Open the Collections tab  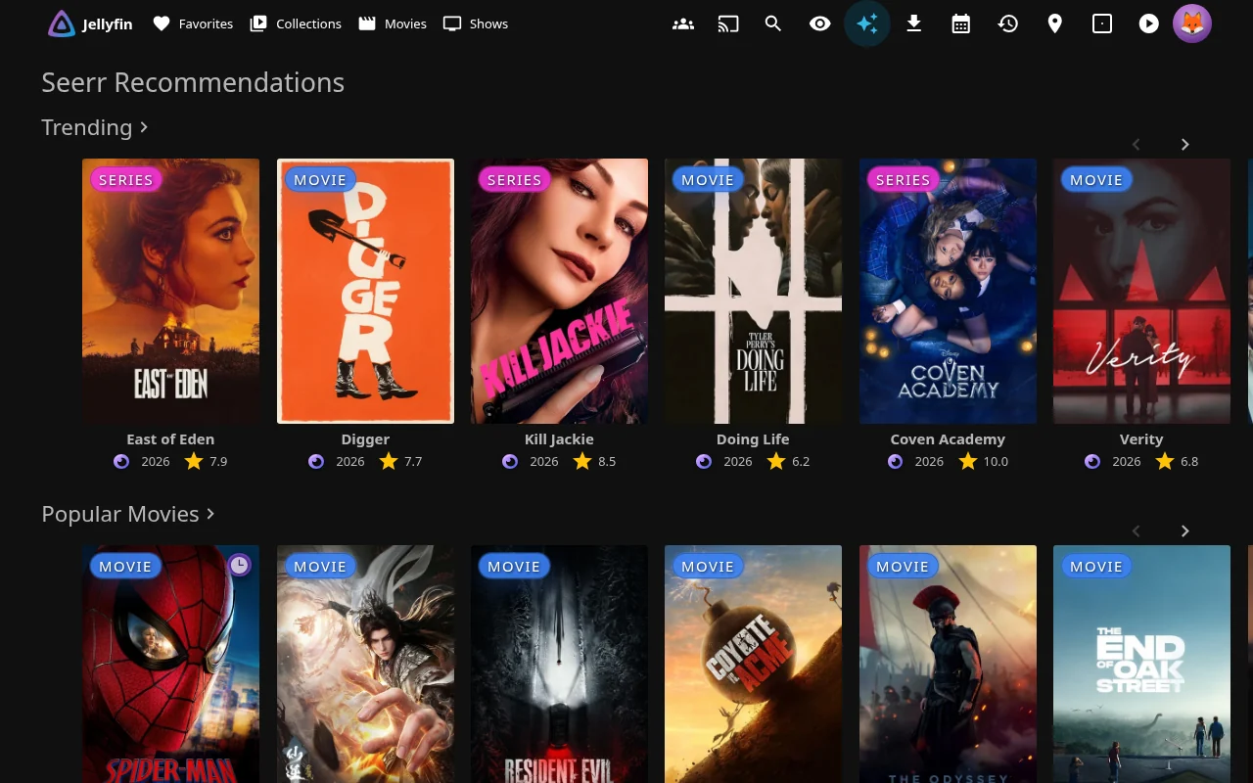tap(296, 23)
